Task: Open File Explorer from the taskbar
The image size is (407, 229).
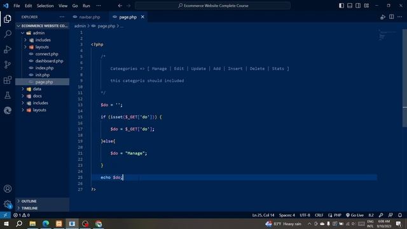Action: coord(32,223)
